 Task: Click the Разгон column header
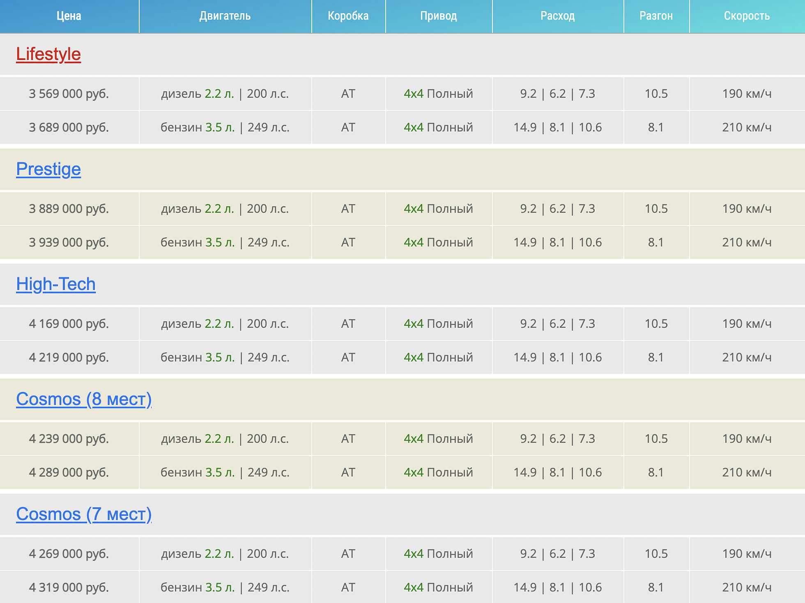click(x=656, y=16)
